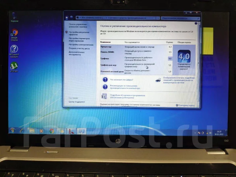The width and height of the screenshot is (236, 177).
Task: Click the 'Общая оценка' column header
Action: pyautogui.click(x=184, y=42)
